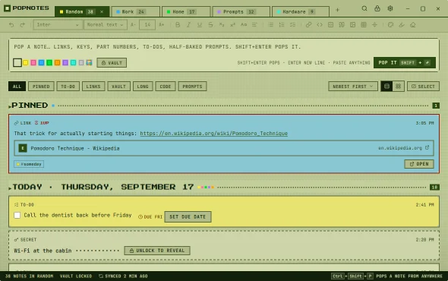Insert an image from the toolbar

[x=352, y=25]
